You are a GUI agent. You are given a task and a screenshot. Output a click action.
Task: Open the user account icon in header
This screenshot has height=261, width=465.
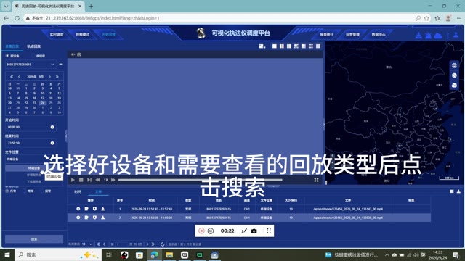(x=456, y=36)
